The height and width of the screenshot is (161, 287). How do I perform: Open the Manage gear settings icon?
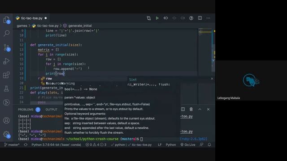[6, 134]
